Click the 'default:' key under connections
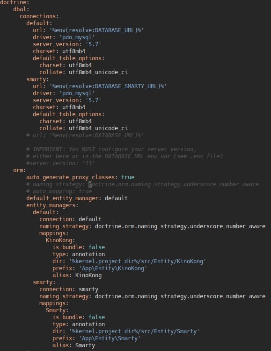 coord(39,23)
